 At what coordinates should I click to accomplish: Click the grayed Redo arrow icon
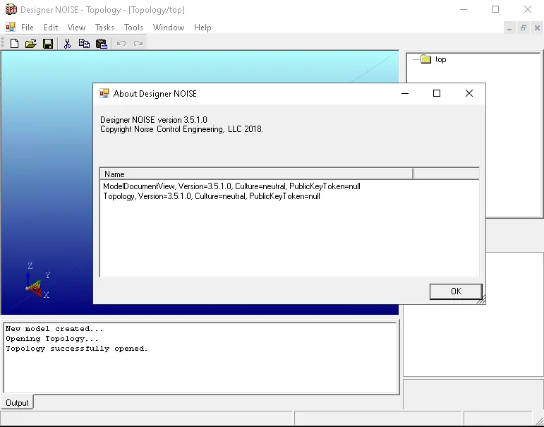(x=138, y=43)
